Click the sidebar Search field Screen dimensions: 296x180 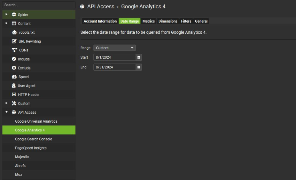(x=39, y=5)
